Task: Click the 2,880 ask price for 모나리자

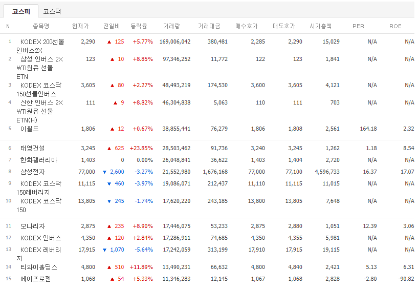Action: [295, 226]
